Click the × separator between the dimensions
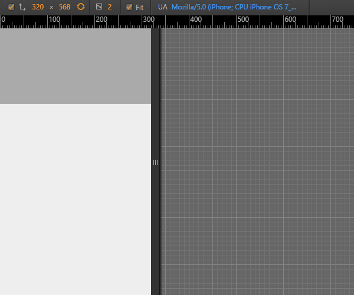The width and height of the screenshot is (354, 295). (51, 8)
